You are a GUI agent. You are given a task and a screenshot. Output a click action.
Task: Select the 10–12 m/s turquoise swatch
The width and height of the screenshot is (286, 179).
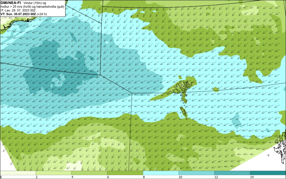click(x=197, y=173)
